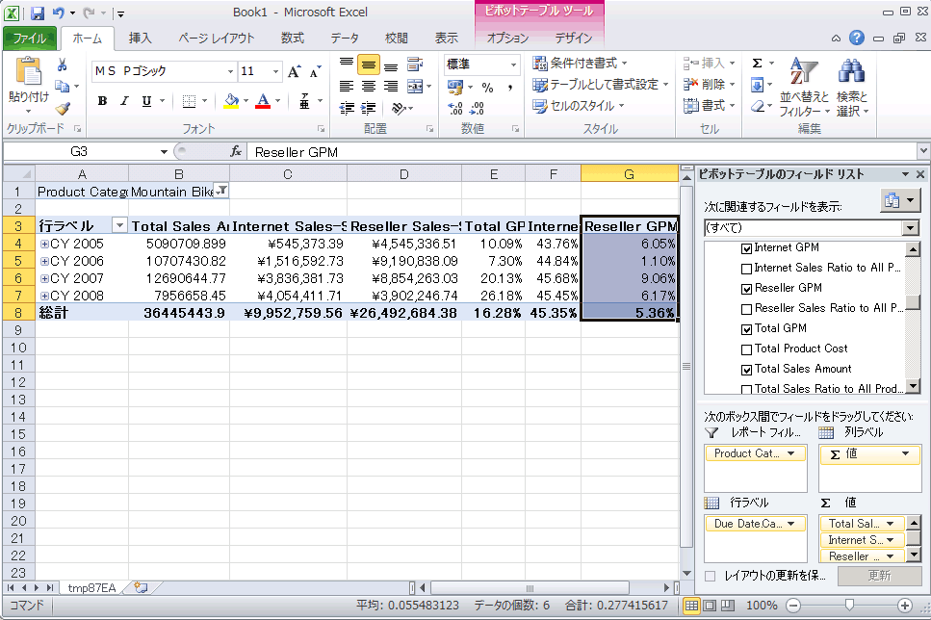Click the zoom slider handle

pos(850,606)
